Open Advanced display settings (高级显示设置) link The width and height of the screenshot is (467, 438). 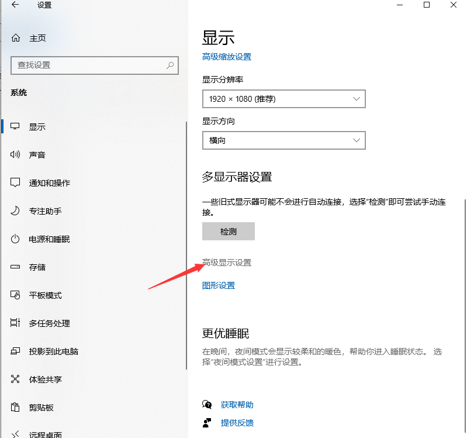point(227,263)
